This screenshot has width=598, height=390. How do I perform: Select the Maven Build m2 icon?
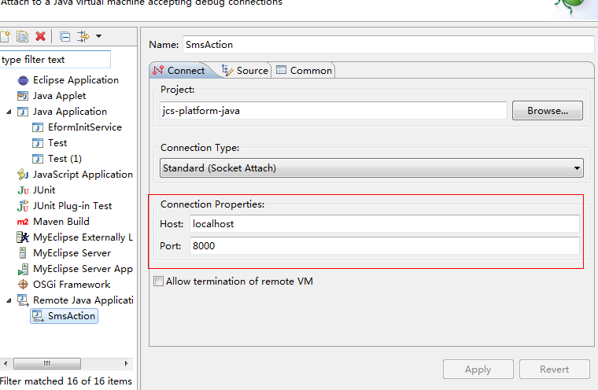coord(23,222)
